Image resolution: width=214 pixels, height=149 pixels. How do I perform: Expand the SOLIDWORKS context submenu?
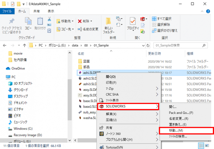pyautogui.click(x=128, y=106)
